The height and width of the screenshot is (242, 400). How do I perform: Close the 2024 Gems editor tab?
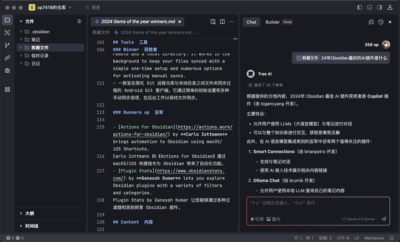[x=179, y=22]
